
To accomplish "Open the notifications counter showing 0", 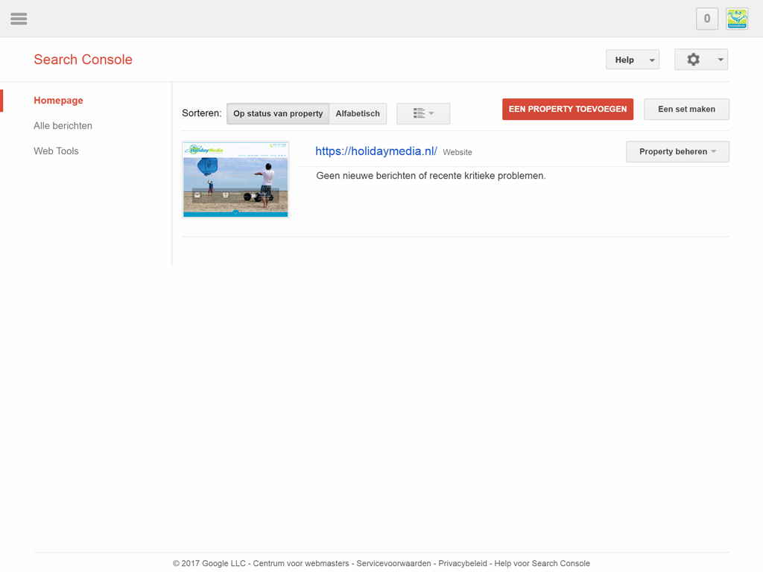I will click(x=707, y=19).
